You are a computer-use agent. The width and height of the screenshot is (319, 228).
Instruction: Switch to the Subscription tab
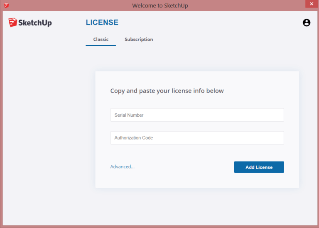pos(139,39)
